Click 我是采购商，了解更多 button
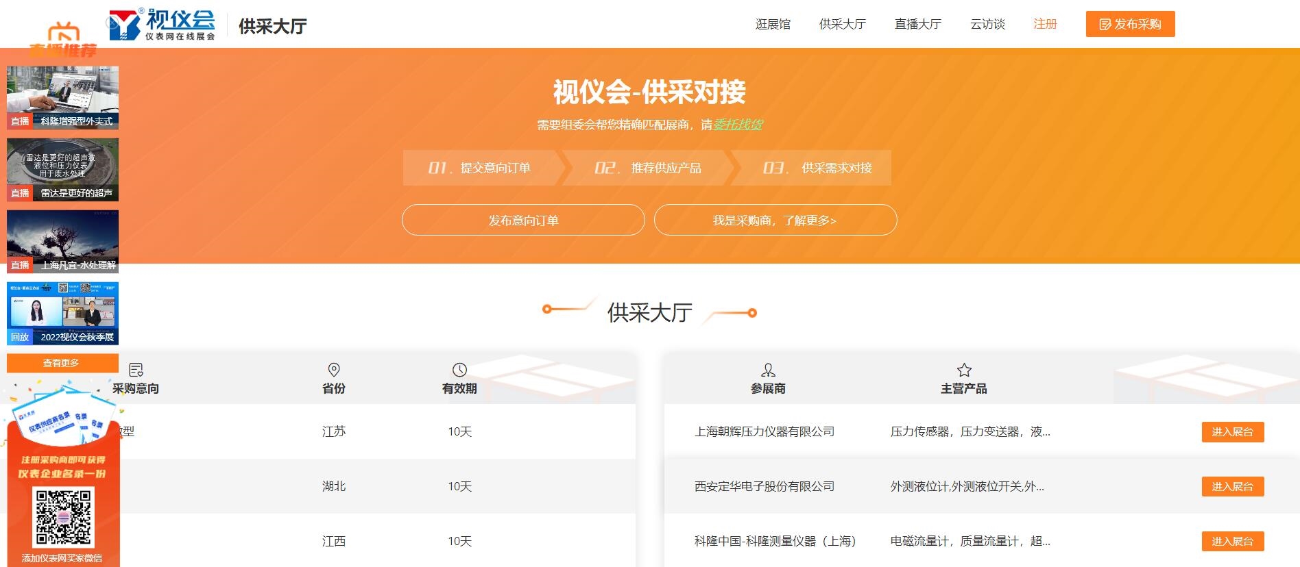Screen dimensions: 1300x567 click(x=775, y=220)
